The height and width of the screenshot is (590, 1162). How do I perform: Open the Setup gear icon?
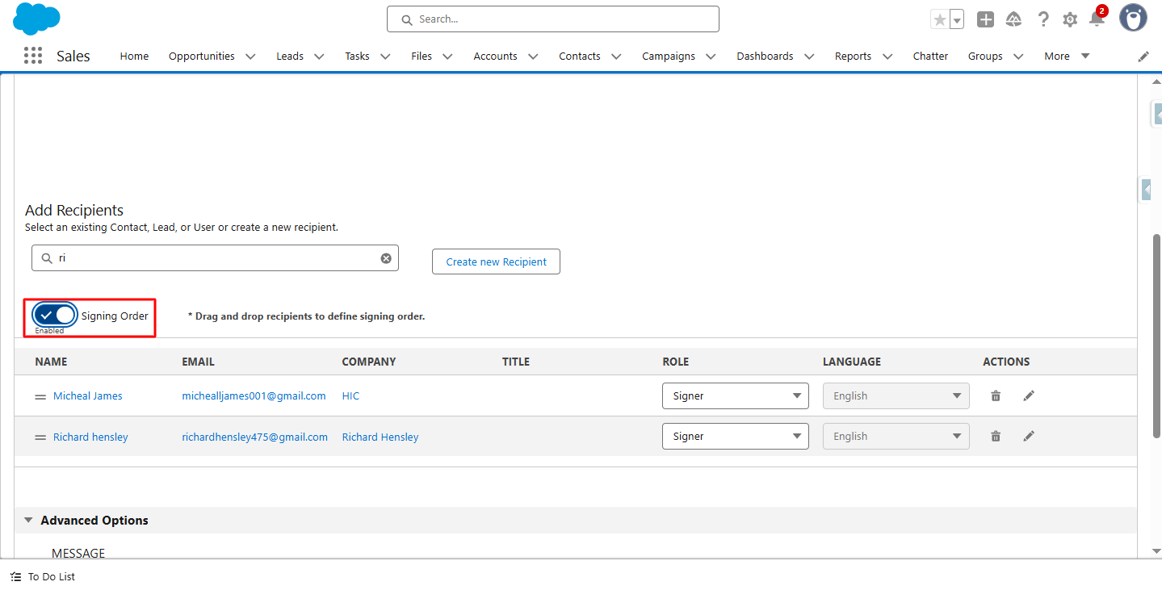pos(1070,19)
